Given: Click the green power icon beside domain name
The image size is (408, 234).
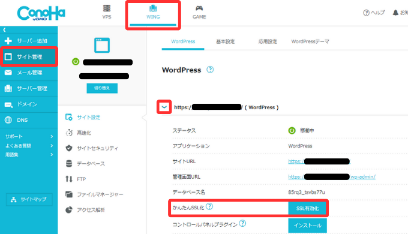Looking at the screenshot, I should pos(76,62).
